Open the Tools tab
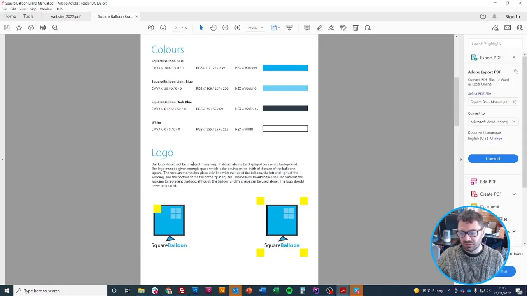The image size is (527, 296). (28, 16)
